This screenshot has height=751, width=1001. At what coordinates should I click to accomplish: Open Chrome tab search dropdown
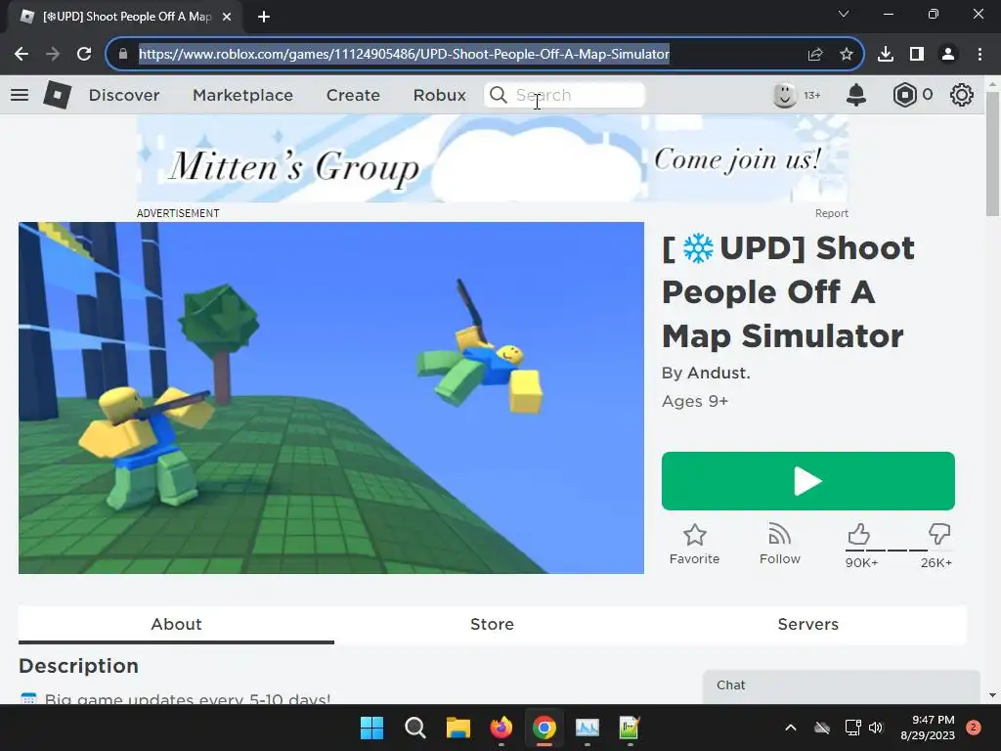(844, 14)
